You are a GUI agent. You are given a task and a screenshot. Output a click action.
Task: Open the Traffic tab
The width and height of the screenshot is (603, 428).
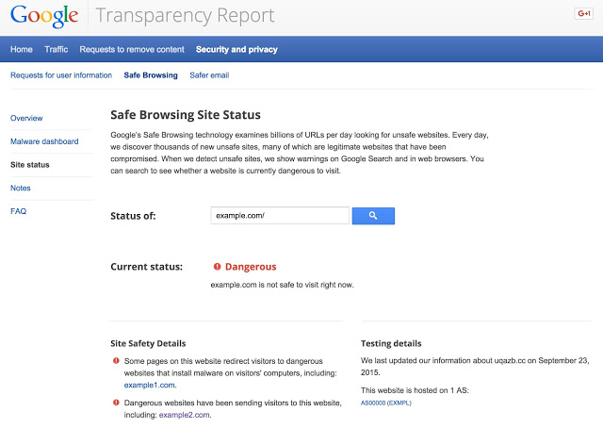coord(56,49)
